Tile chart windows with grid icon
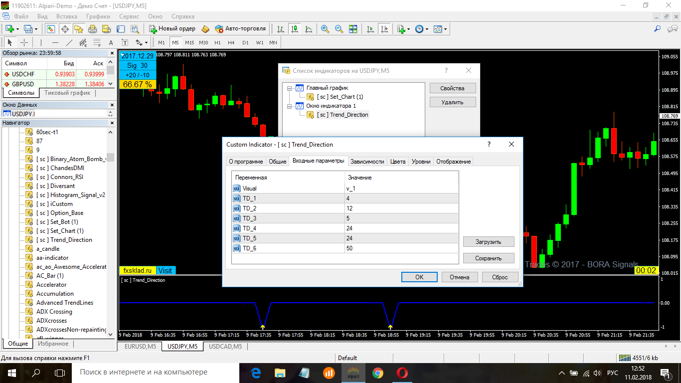 [352, 29]
